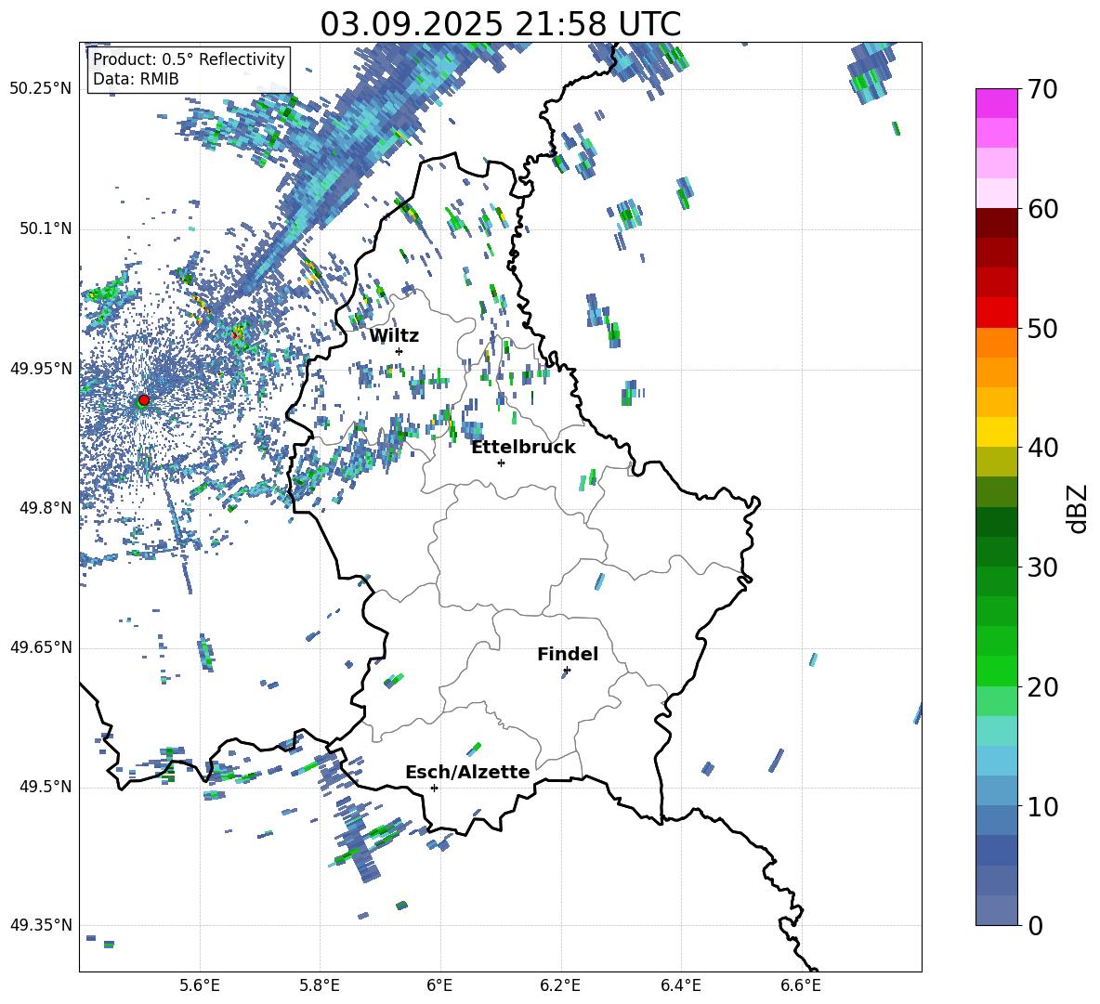Click the bright red colorbar segment above 50
This screenshot has width=1100, height=1004.
point(996,312)
